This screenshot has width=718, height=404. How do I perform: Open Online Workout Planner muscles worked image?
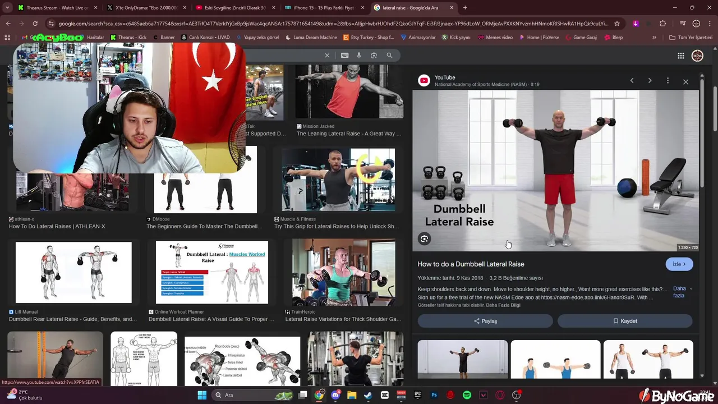coord(211,272)
